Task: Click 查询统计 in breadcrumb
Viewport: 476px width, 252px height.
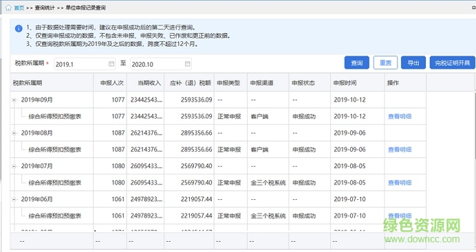Action: click(x=45, y=8)
